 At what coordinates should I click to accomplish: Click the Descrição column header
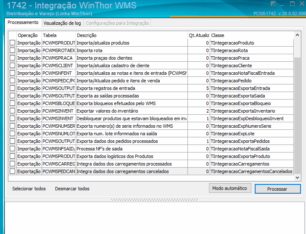tap(132, 35)
